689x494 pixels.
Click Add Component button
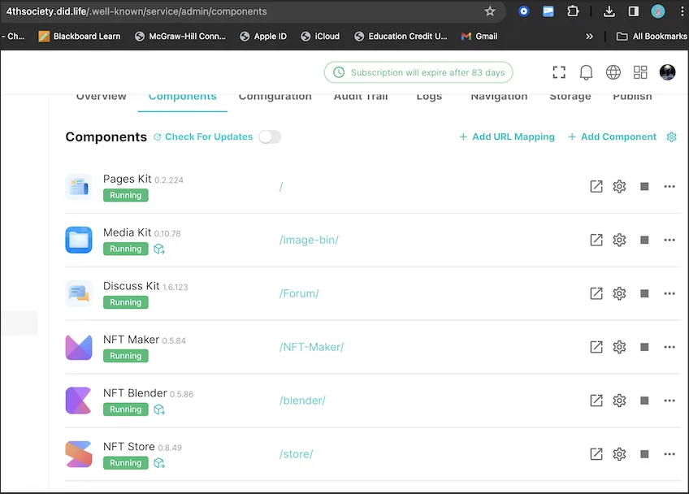tap(612, 136)
